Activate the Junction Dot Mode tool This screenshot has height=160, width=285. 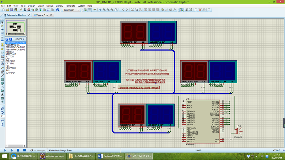point(2,30)
